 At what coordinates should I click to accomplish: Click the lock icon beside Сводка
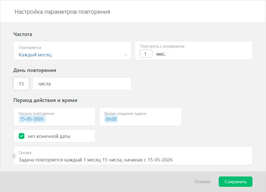(x=13, y=156)
